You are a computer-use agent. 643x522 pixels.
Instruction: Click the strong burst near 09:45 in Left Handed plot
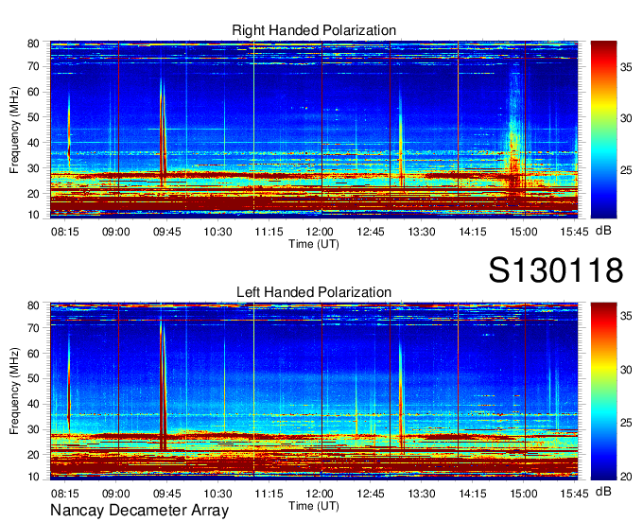(x=164, y=386)
